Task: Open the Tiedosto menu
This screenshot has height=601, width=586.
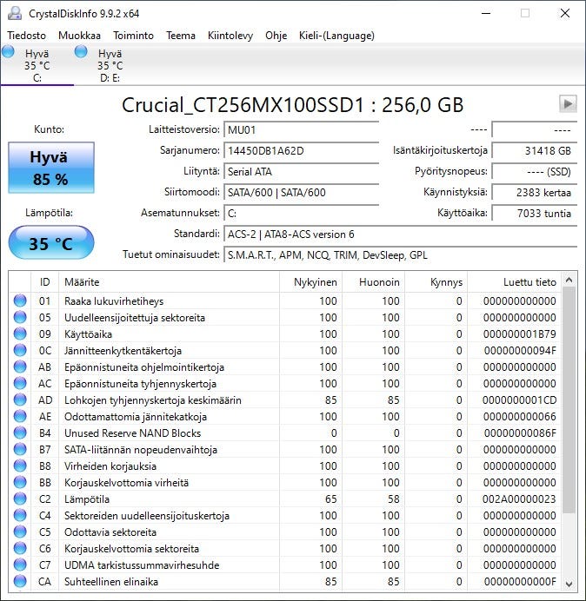Action: point(26,36)
